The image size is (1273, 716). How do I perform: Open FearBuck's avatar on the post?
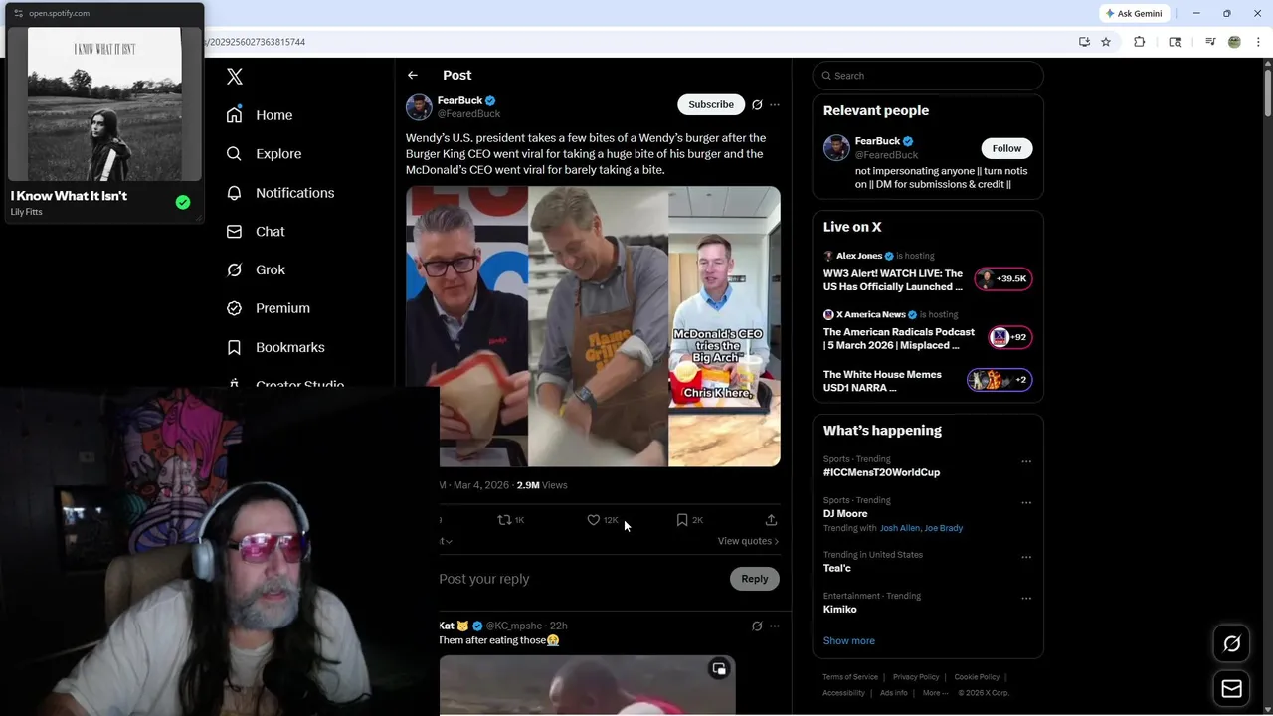click(x=419, y=107)
